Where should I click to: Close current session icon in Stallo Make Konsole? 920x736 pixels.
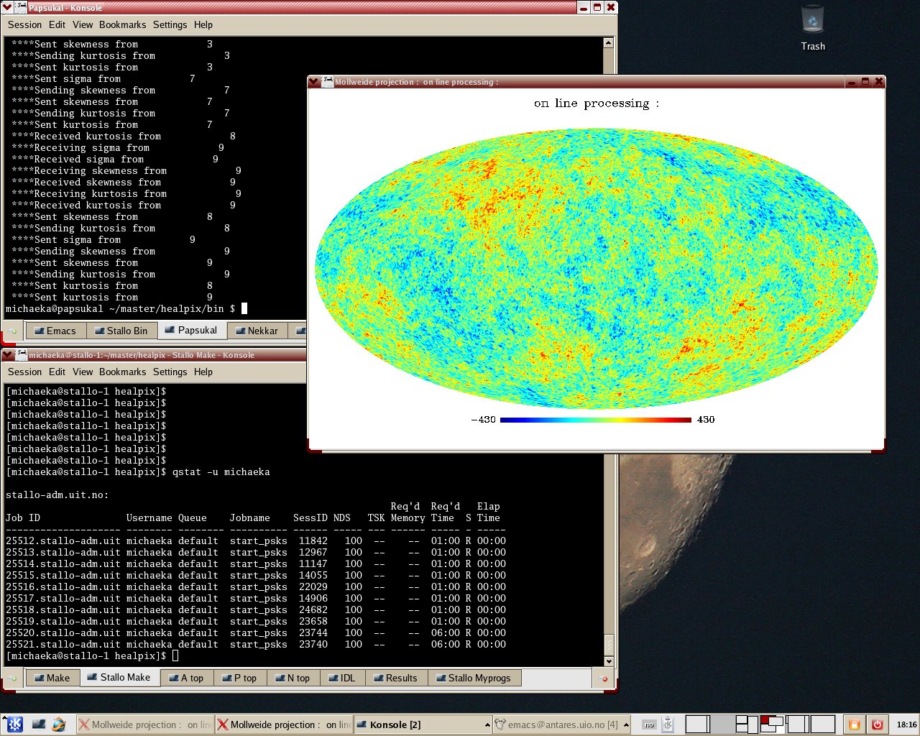point(604,678)
